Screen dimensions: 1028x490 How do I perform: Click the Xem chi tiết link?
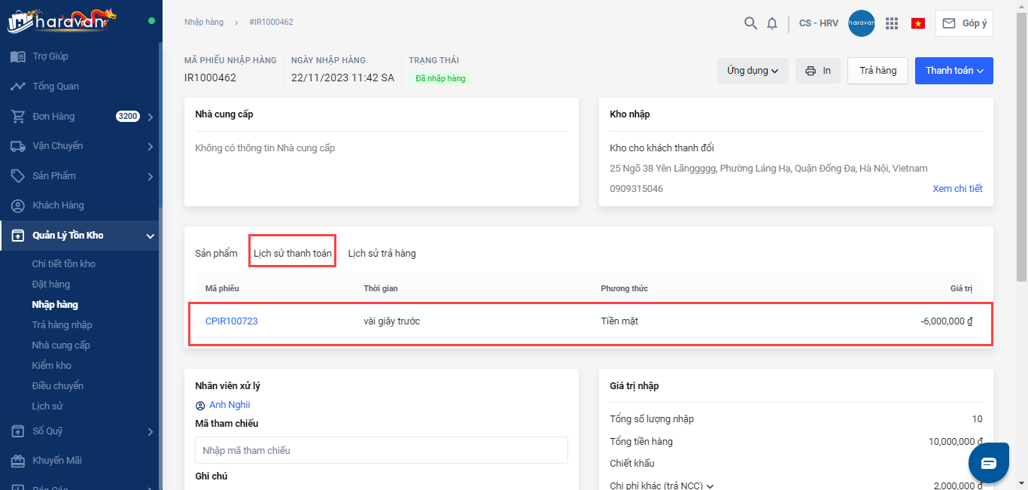pos(957,189)
